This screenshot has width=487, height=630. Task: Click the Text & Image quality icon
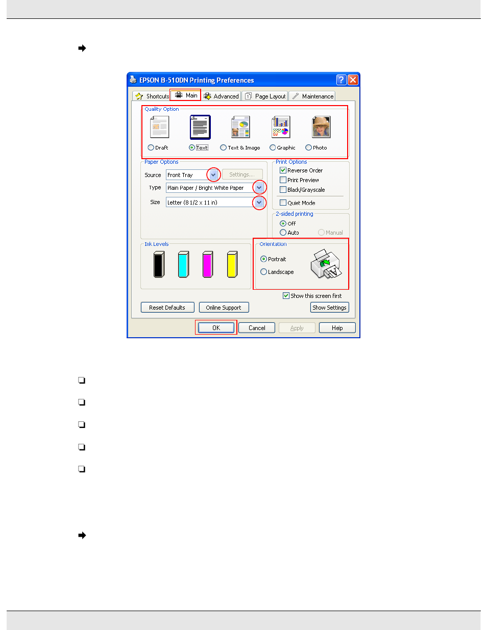240,127
